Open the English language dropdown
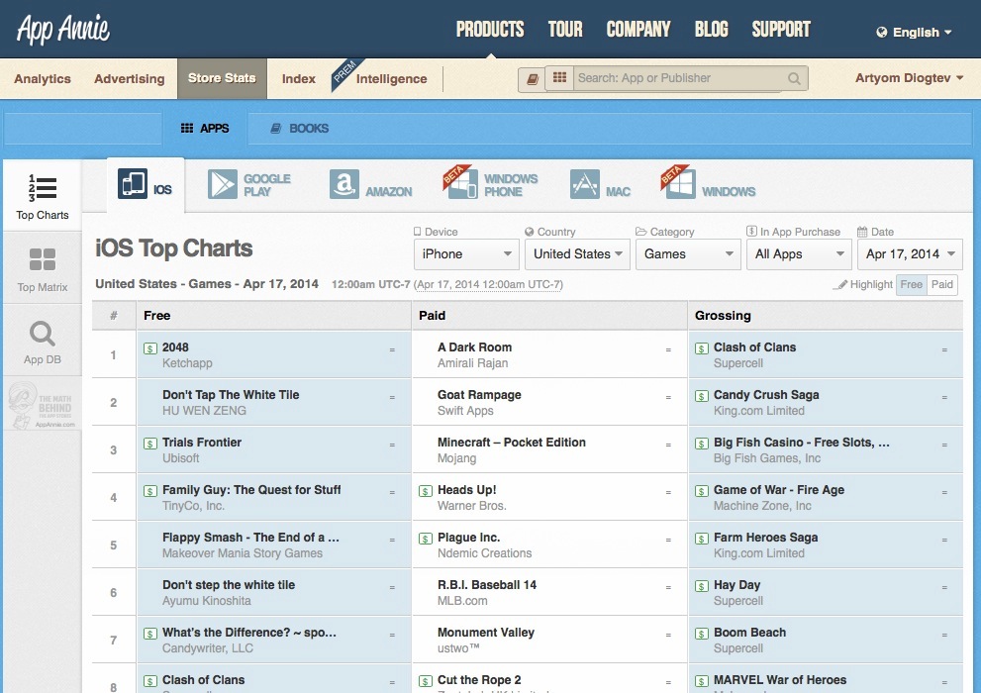 click(x=914, y=32)
